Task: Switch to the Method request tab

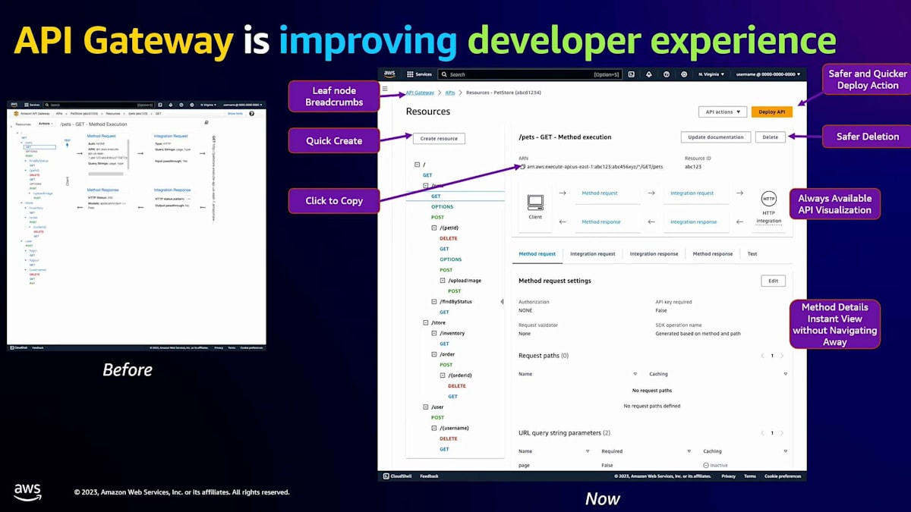Action: 537,254
